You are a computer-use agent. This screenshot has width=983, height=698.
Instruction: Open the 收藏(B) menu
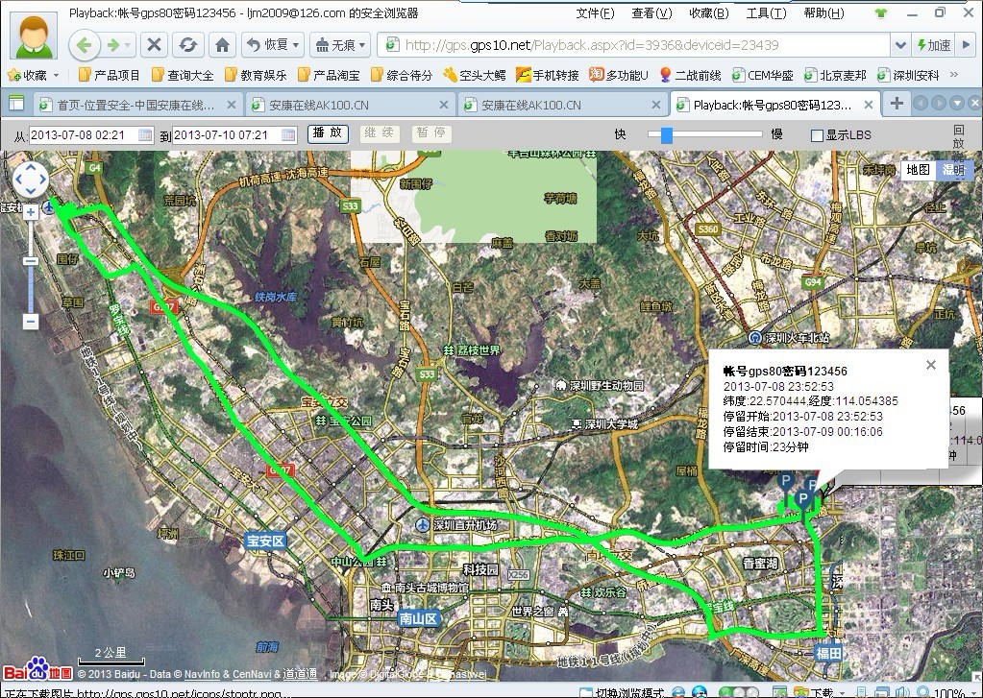tap(708, 13)
